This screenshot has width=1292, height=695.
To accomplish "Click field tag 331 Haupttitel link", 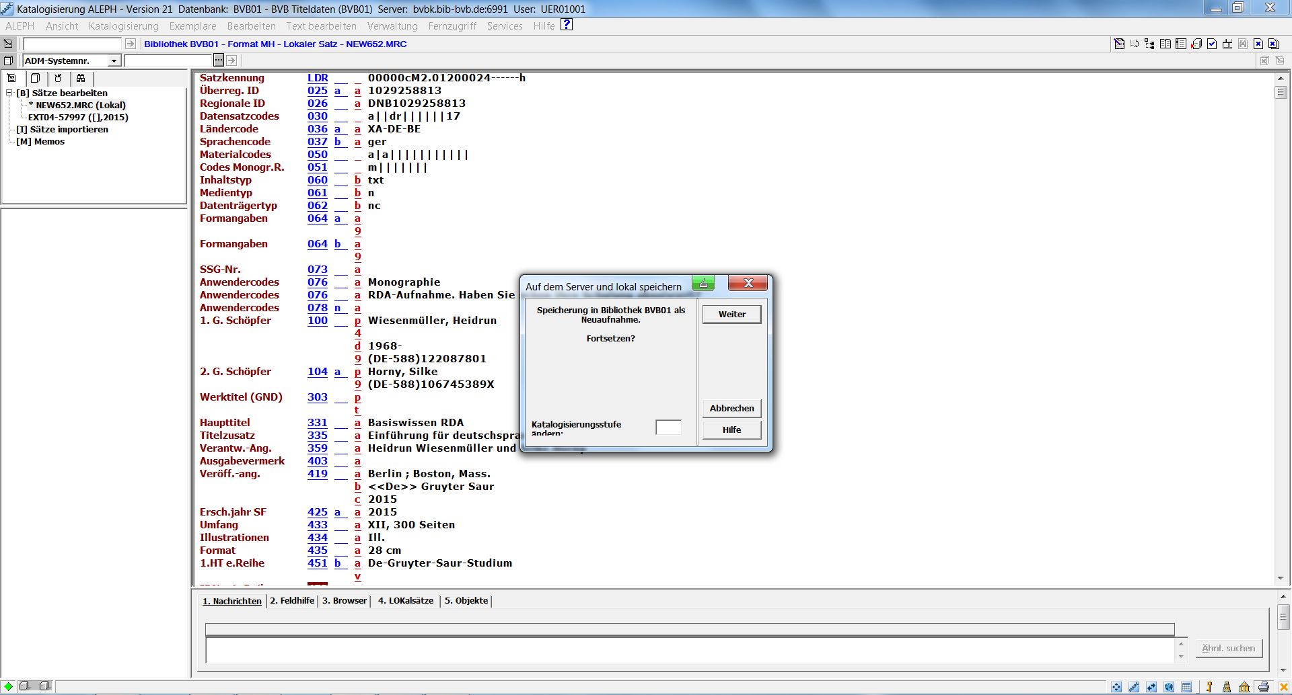I will click(x=318, y=423).
